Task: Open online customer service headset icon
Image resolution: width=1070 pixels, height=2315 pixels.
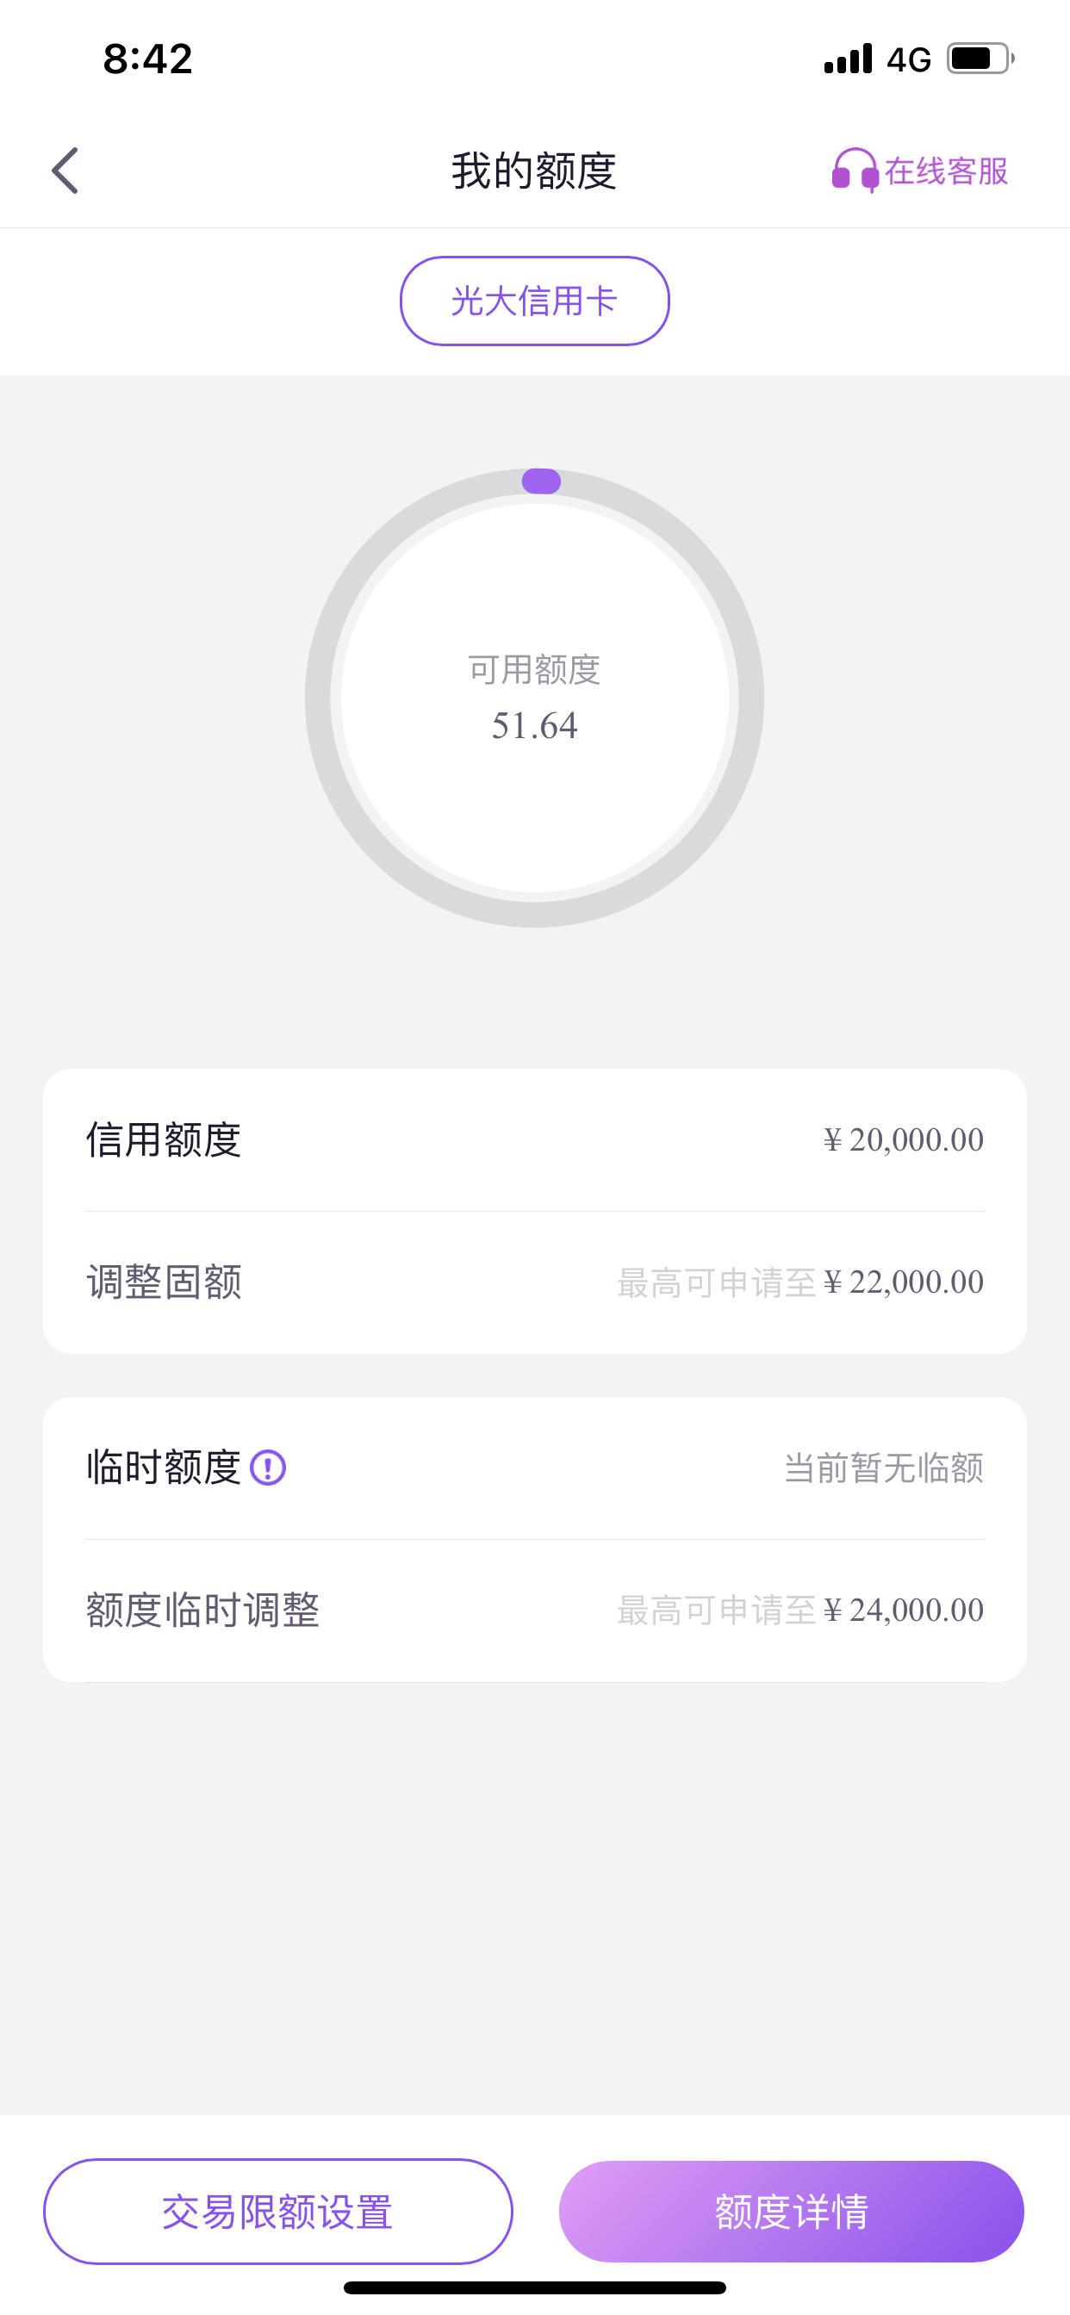Action: point(855,170)
